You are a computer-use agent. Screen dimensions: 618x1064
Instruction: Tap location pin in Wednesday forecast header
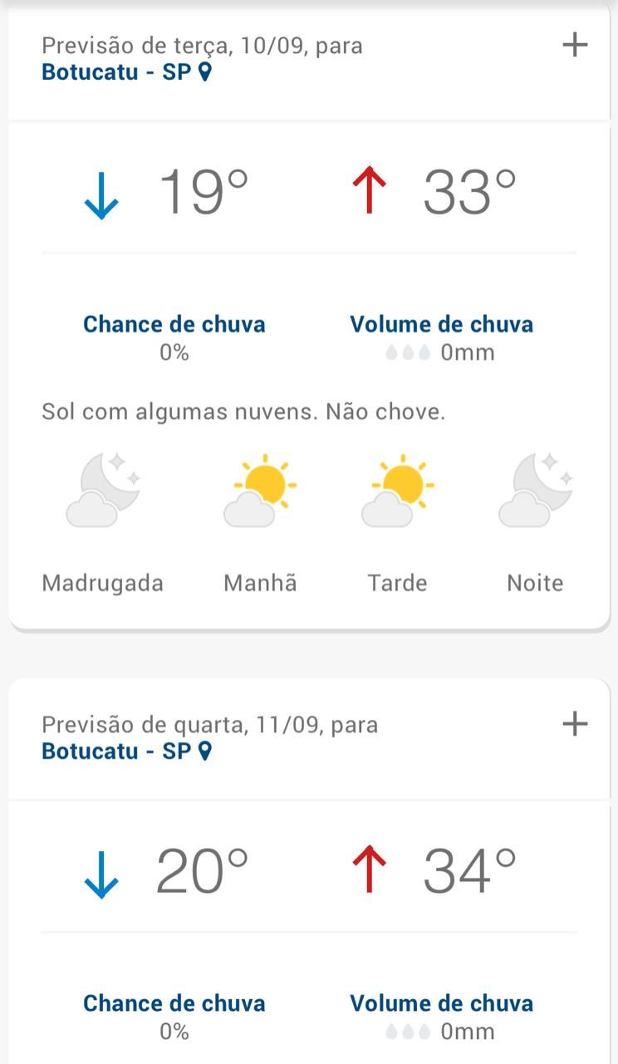pos(205,751)
